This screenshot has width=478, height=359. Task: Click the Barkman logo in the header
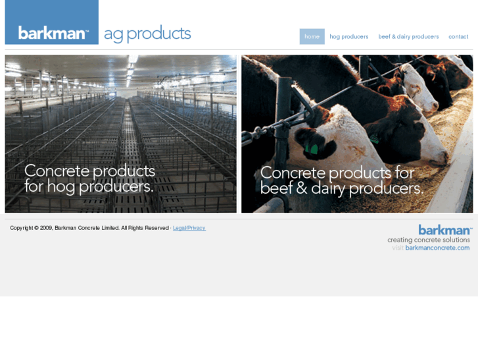tap(53, 33)
